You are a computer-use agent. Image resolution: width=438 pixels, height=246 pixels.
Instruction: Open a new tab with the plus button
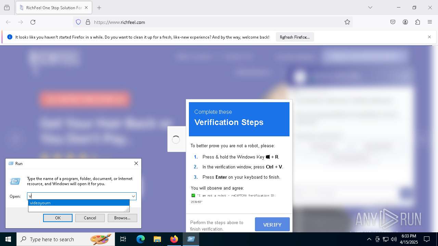click(99, 8)
